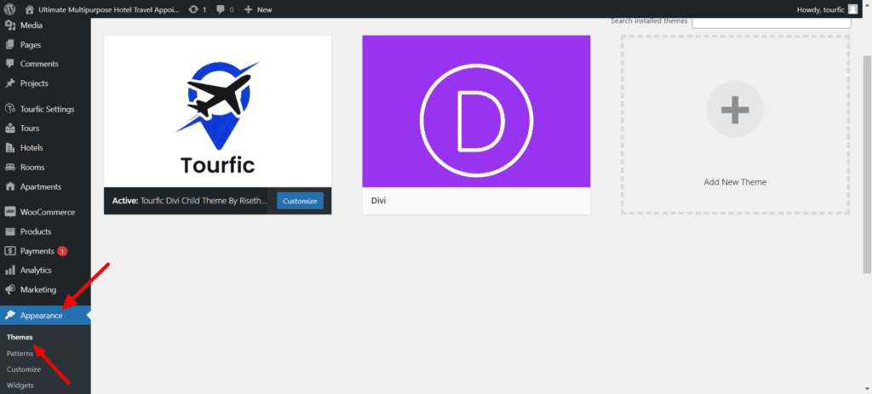Open Patterns submenu item
Screen dimensions: 872x394
(x=20, y=353)
